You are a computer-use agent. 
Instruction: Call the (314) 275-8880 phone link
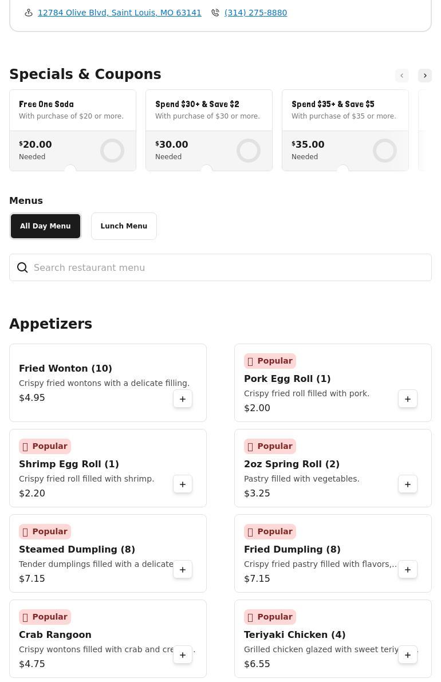coord(255,13)
